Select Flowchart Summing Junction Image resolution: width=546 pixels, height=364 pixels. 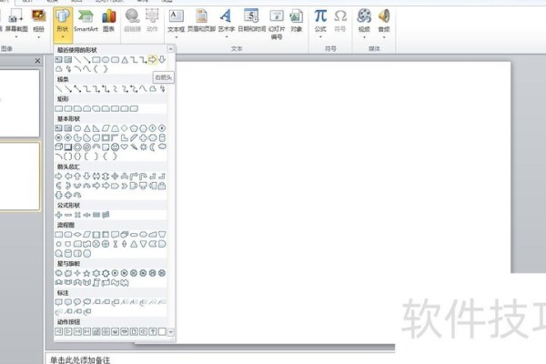click(x=96, y=244)
